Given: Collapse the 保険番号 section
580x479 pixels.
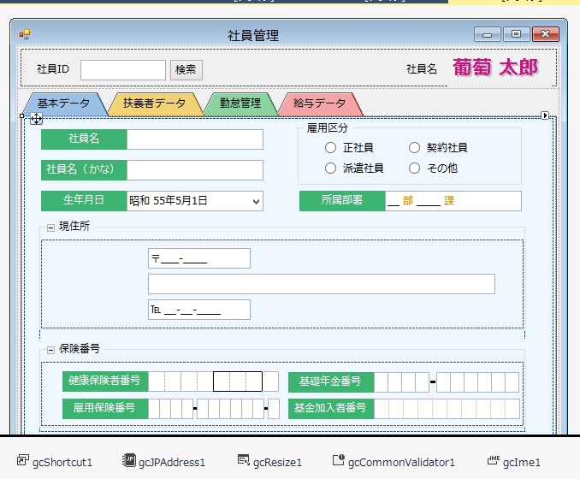Looking at the screenshot, I should coord(50,350).
